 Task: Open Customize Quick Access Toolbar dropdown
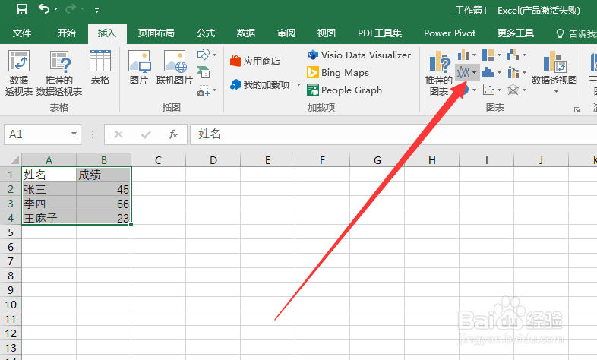tap(96, 11)
